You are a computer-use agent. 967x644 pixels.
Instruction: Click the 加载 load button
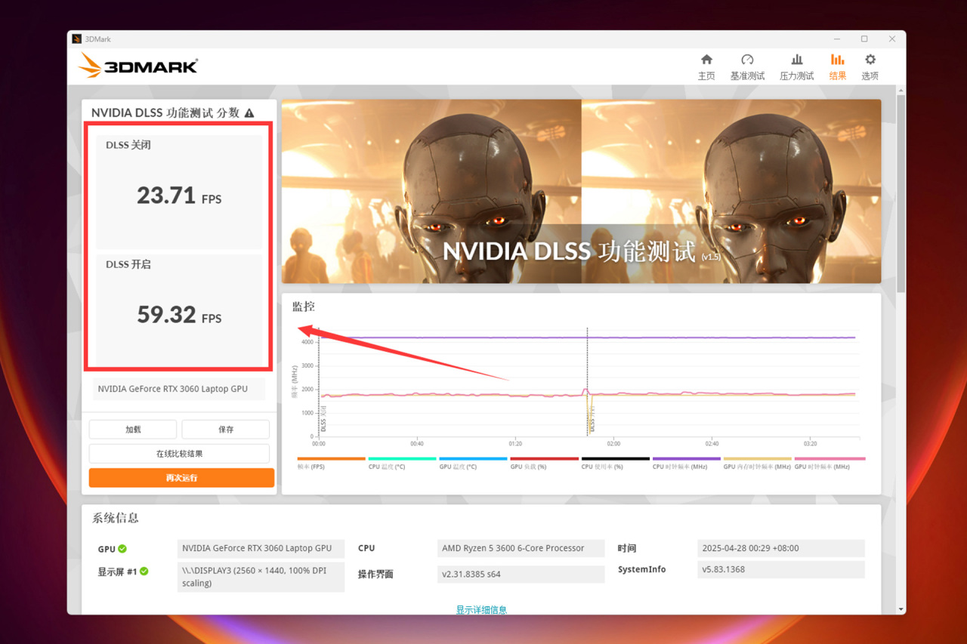point(133,430)
